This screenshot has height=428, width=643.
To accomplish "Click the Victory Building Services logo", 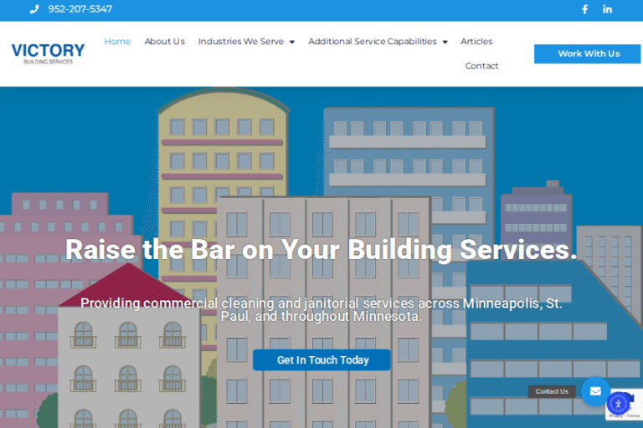I will pos(48,53).
